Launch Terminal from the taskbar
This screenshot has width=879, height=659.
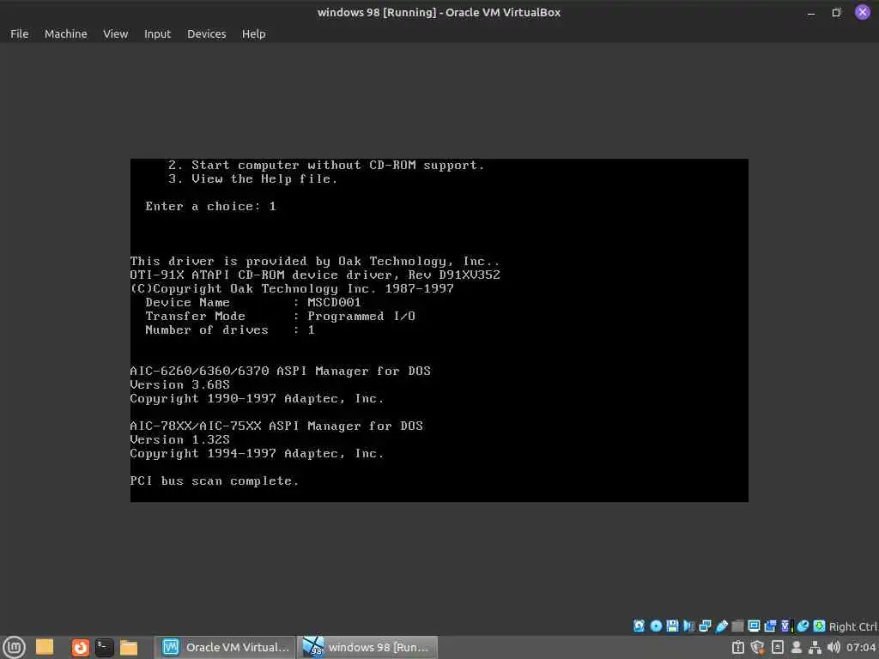[x=104, y=647]
